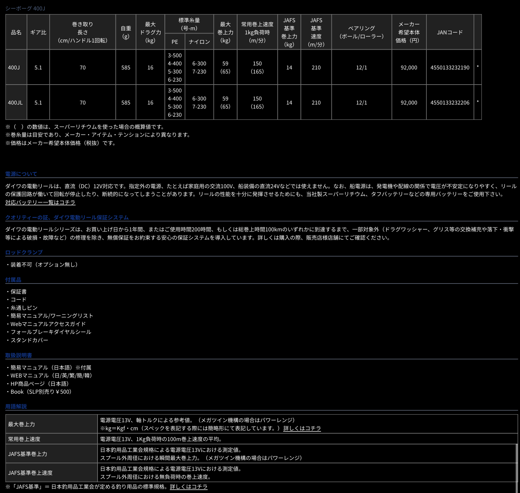Click JAN code 4550133232190
Screen dimensions: 520x493
[450, 67]
